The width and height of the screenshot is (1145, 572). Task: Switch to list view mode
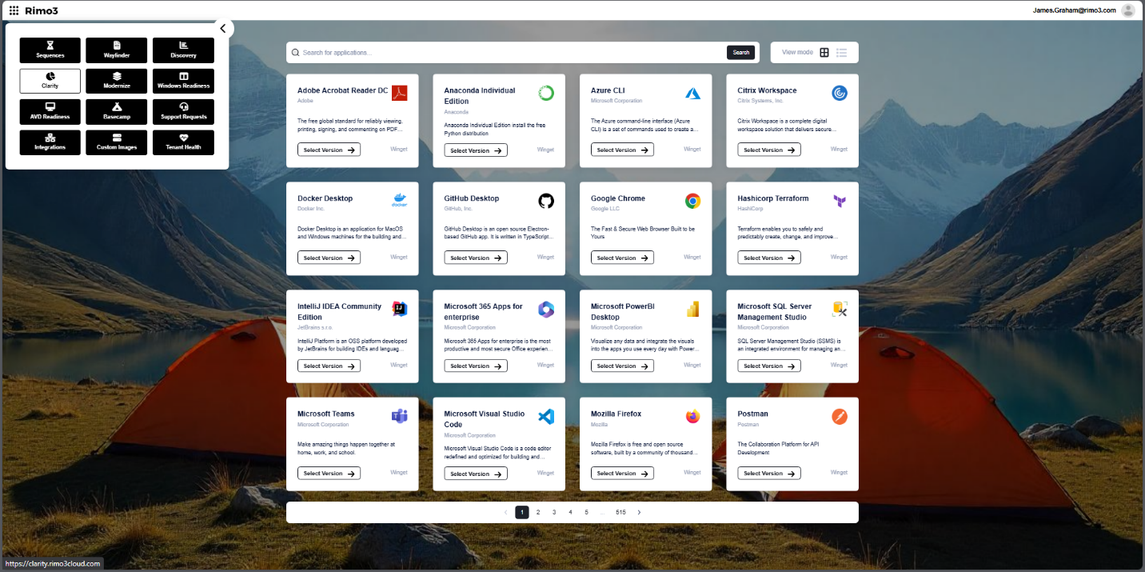pyautogui.click(x=841, y=53)
